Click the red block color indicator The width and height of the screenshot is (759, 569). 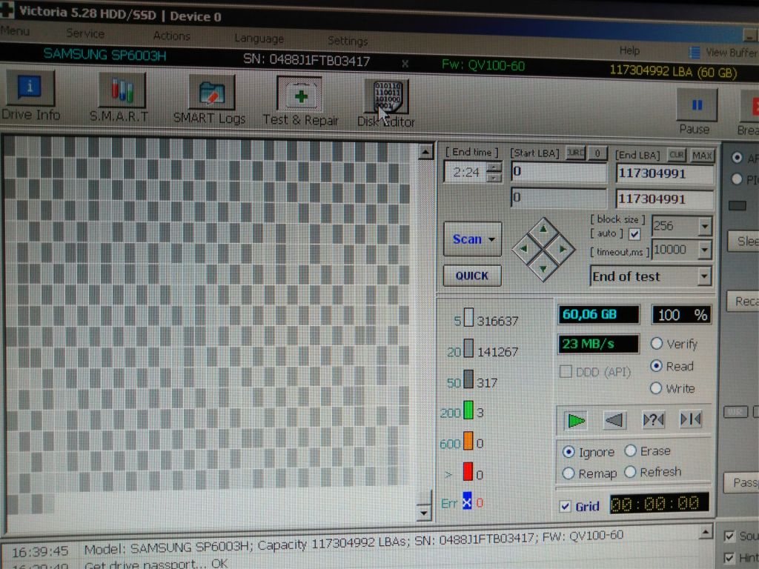click(468, 472)
